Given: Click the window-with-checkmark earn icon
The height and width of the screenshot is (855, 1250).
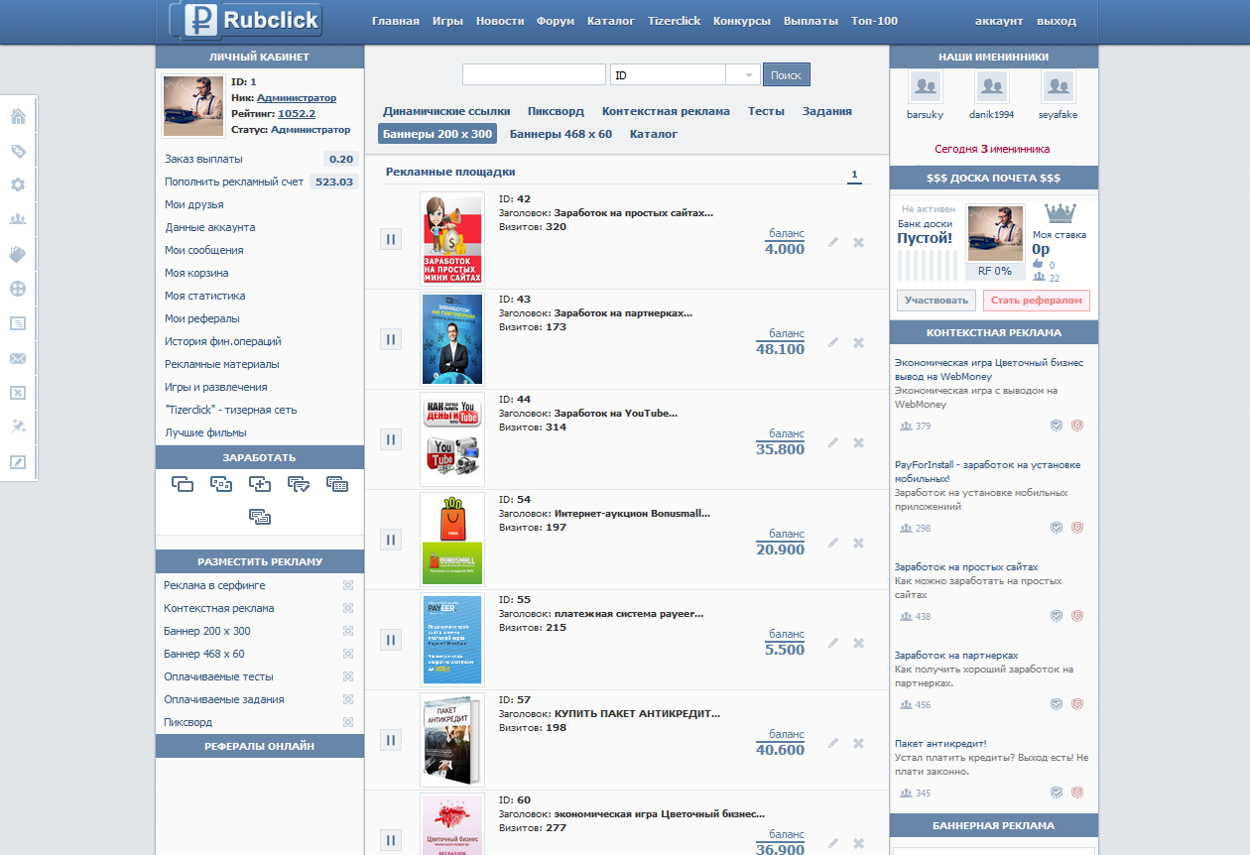Looking at the screenshot, I should (x=299, y=484).
